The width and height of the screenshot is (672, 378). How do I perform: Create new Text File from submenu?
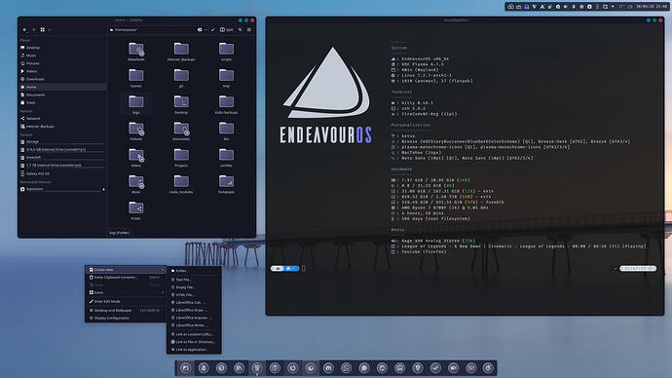click(x=194, y=280)
